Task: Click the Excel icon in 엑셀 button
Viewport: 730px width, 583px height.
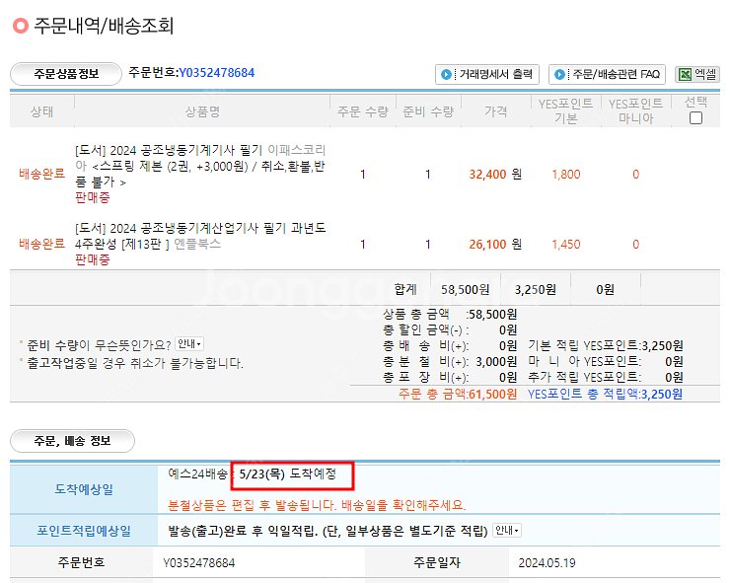Action: tap(685, 75)
